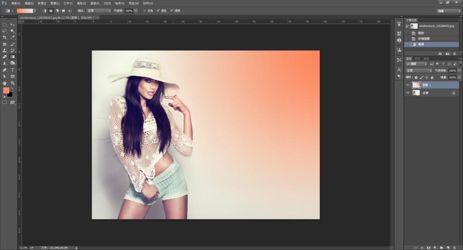Viewport: 463px width, 250px height.
Task: Select the Horizontal Type tool
Action: [x=13, y=70]
